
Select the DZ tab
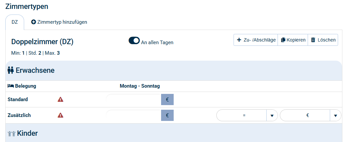15,22
